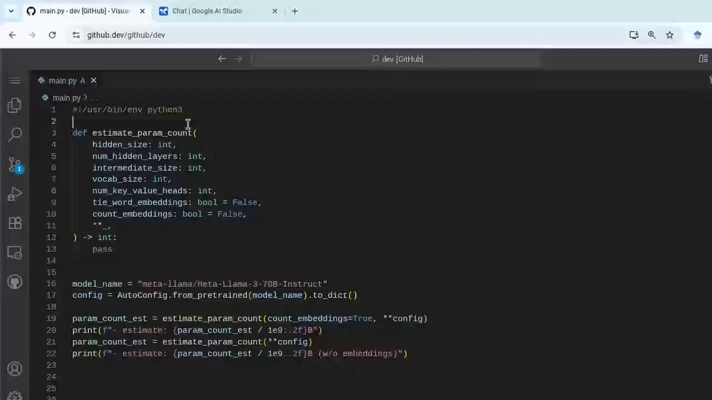Bookmark this page with star icon
This screenshot has height=400, width=712.
tap(670, 35)
